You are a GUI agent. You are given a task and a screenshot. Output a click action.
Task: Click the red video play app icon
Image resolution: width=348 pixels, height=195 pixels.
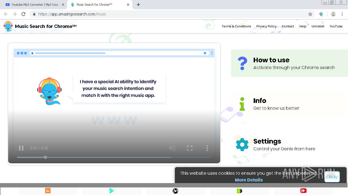click(303, 191)
